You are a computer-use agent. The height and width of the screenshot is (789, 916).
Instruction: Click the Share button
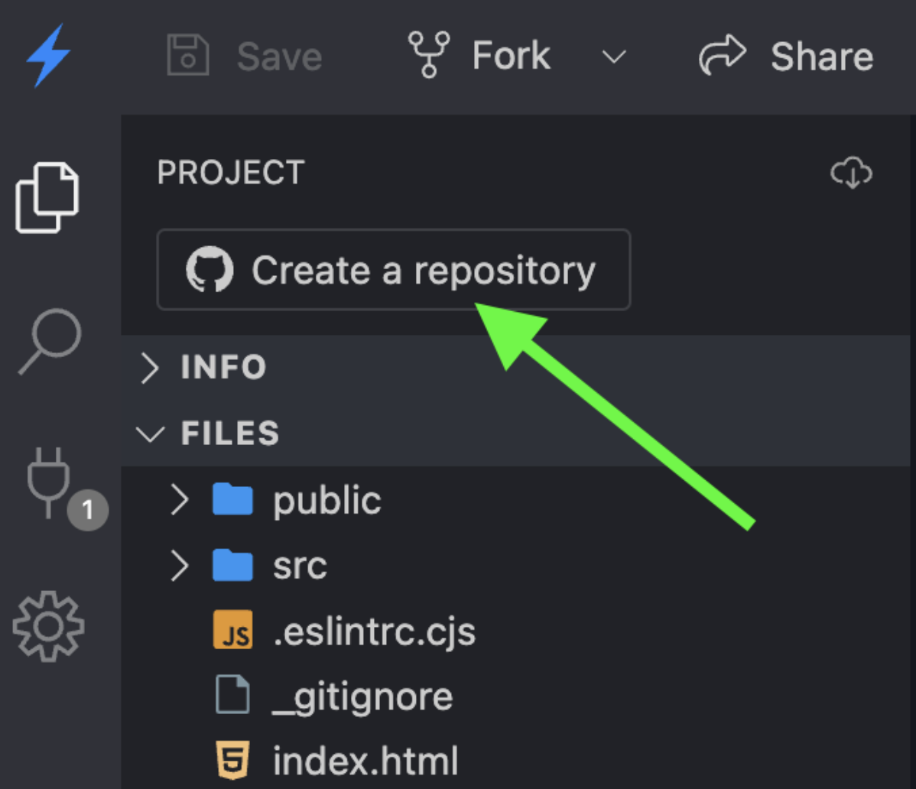click(787, 57)
